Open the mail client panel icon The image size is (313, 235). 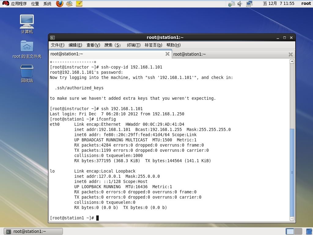[69, 3]
